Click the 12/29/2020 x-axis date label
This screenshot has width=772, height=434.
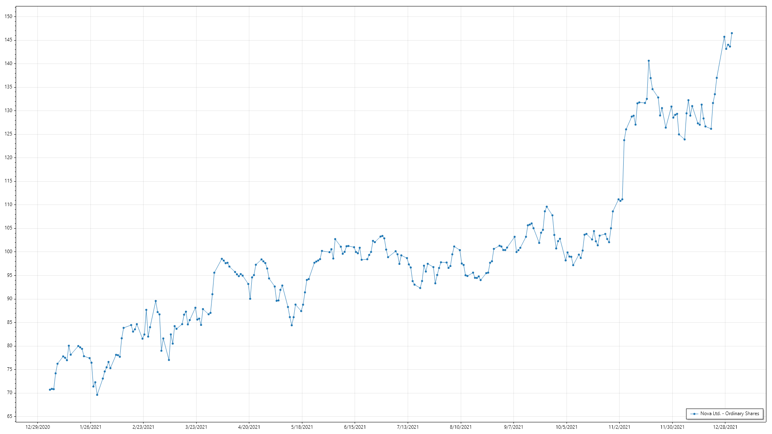tap(37, 427)
